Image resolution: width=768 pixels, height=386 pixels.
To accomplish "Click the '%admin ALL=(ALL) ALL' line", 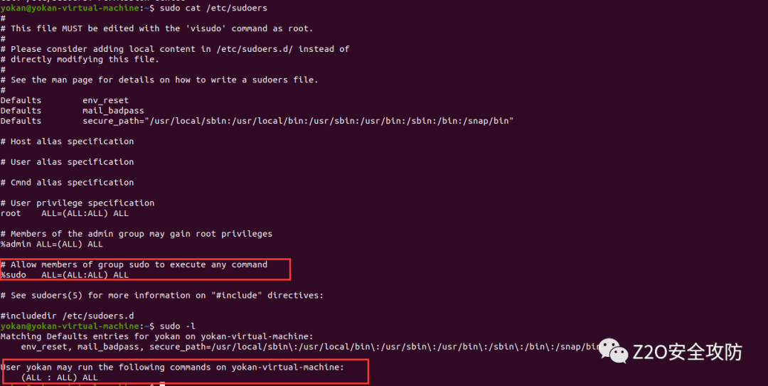I will (52, 244).
